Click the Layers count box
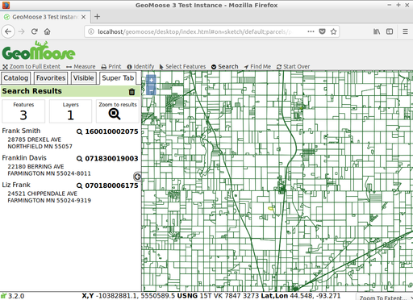Viewport: 413px width, 300px height. (70, 111)
